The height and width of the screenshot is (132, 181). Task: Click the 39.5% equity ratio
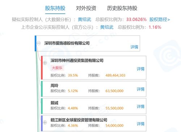tap(73, 76)
